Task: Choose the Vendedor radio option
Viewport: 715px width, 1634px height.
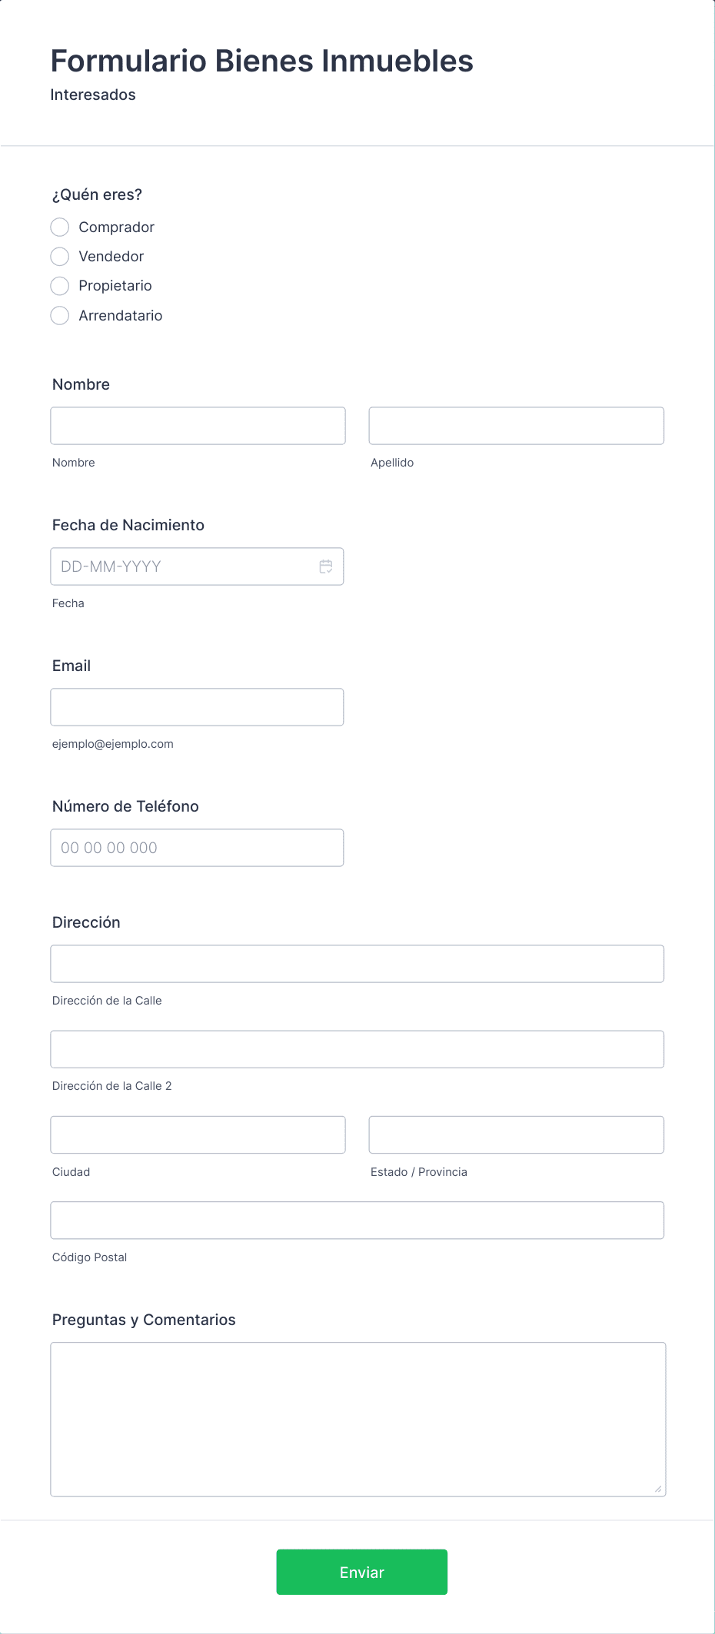Action: (x=60, y=256)
